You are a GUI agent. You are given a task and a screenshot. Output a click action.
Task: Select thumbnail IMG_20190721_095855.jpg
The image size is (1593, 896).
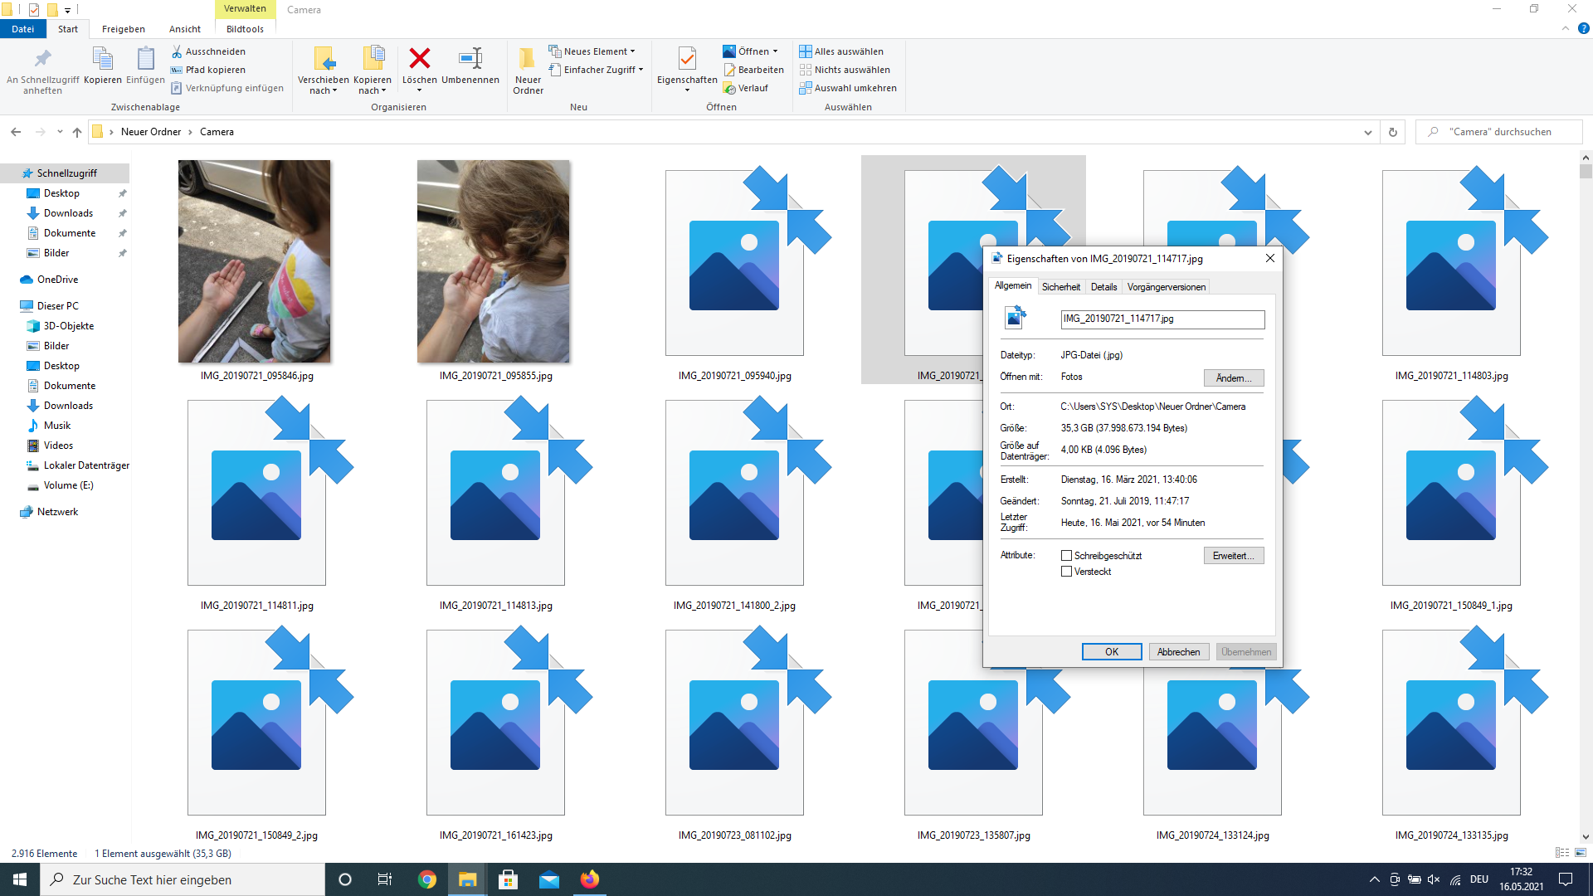(x=494, y=261)
